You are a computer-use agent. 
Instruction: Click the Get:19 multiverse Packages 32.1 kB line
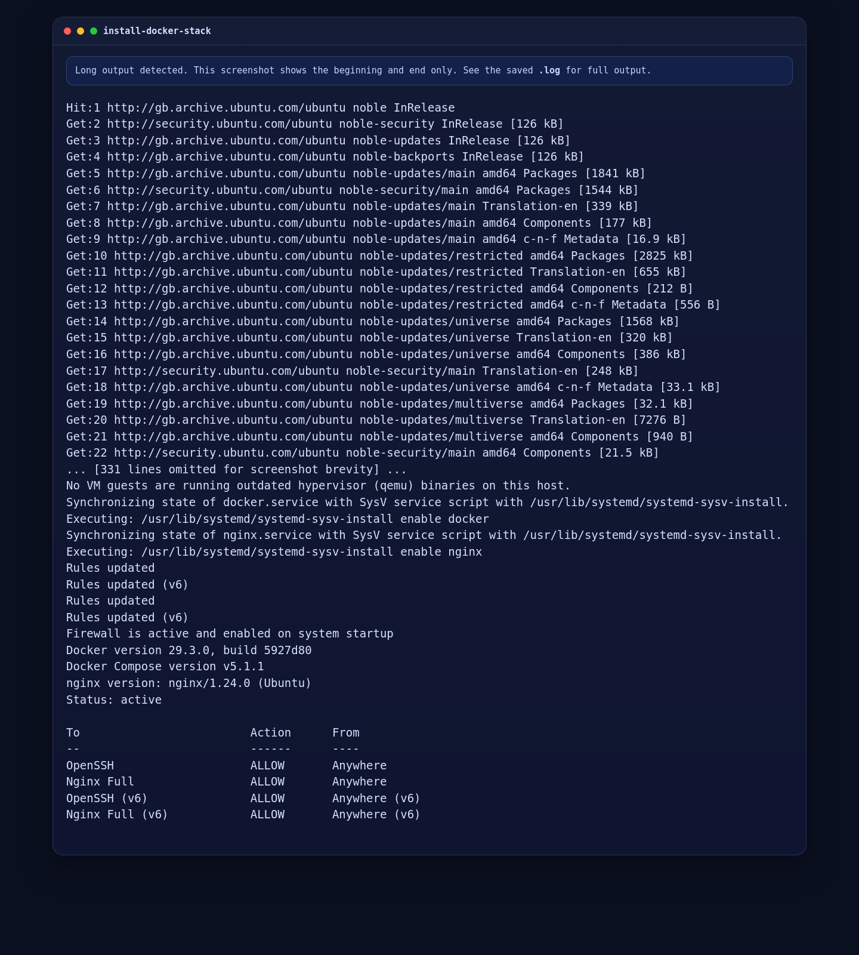[380, 404]
